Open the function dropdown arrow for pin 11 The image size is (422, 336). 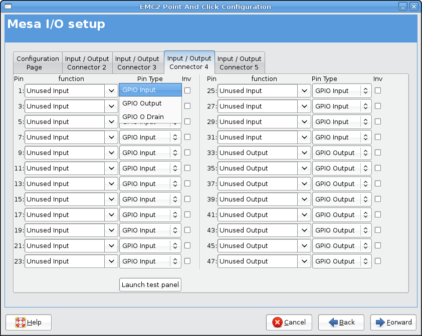[111, 168]
